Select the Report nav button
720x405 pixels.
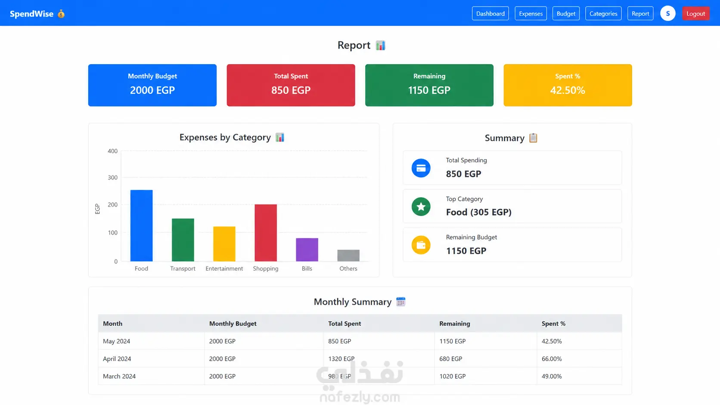[x=640, y=13]
